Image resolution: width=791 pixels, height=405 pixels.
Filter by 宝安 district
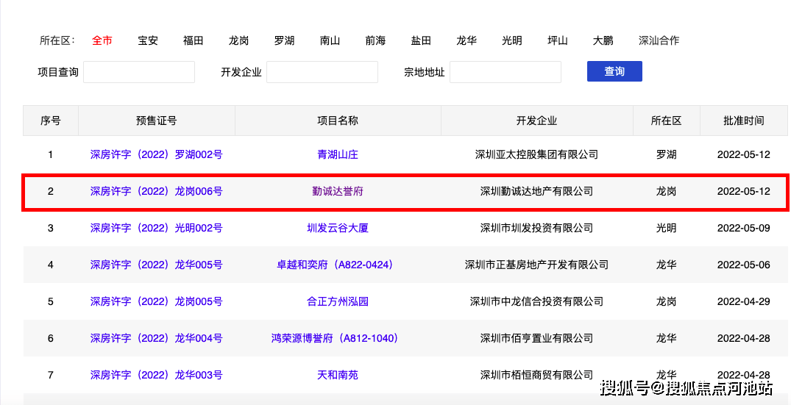(x=148, y=40)
